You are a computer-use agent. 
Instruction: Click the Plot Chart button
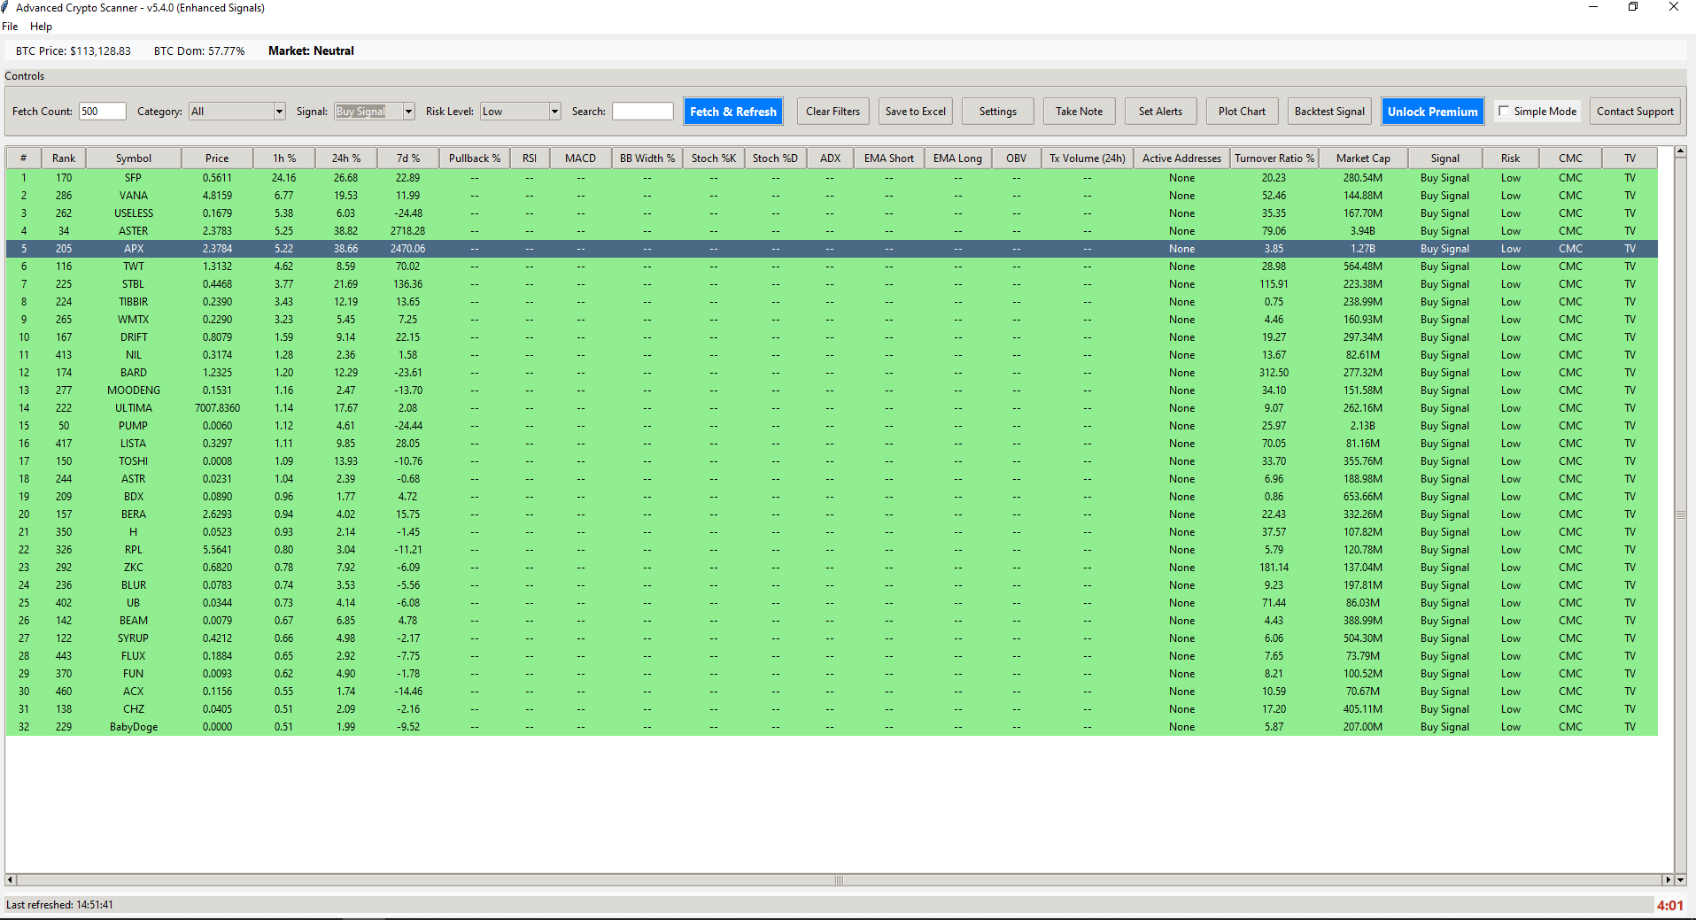point(1242,111)
